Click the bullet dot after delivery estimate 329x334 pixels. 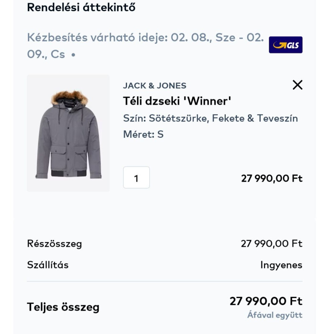click(74, 55)
